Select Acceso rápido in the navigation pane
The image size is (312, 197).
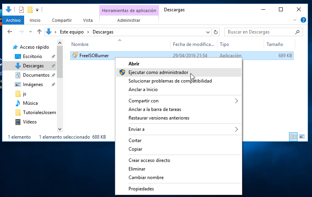tap(34, 47)
